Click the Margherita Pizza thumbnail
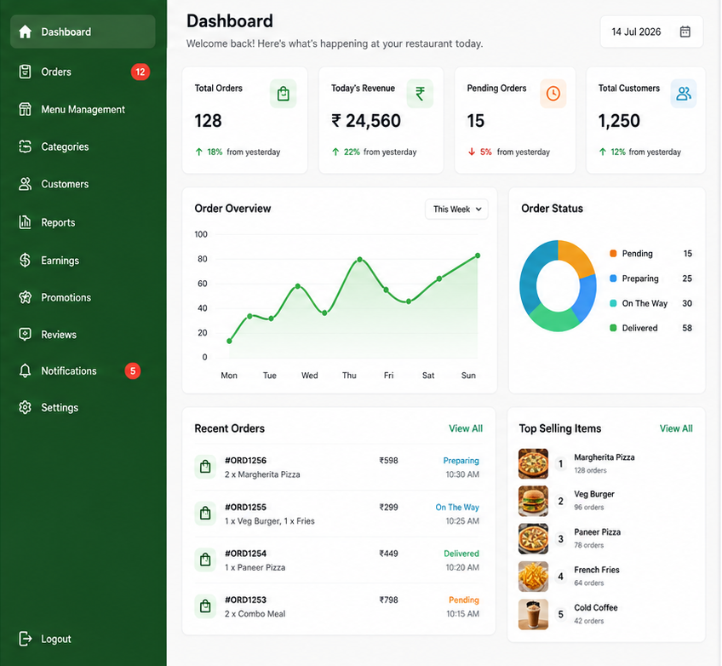The height and width of the screenshot is (666, 722). click(x=533, y=464)
